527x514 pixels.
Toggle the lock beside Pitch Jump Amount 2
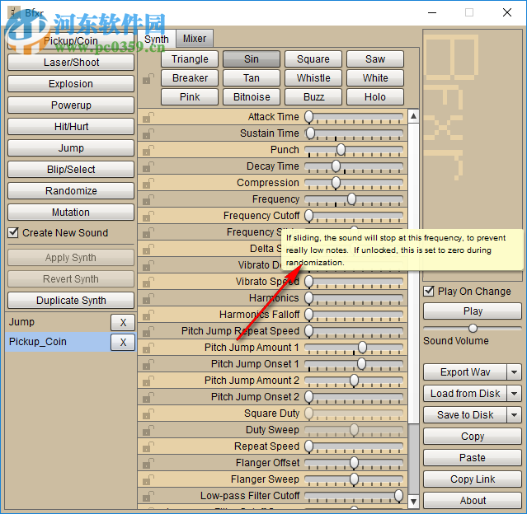coord(148,381)
